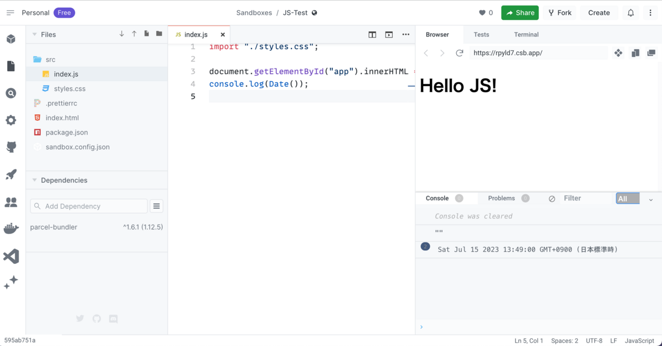The height and width of the screenshot is (346, 662).
Task: Click the green Share button
Action: coord(519,12)
